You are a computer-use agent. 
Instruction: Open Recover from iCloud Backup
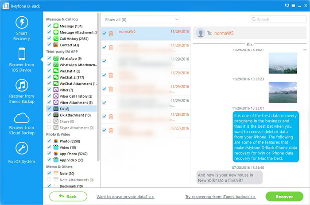[22, 124]
